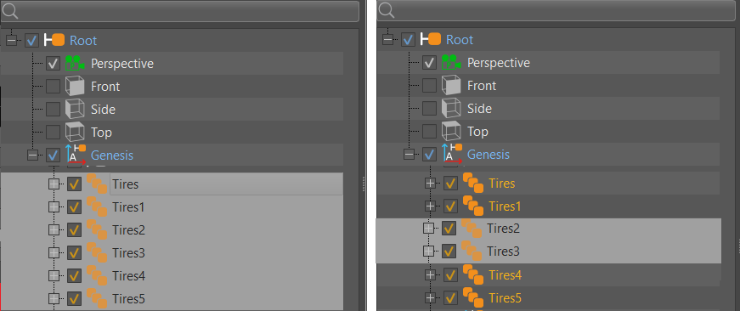Image resolution: width=740 pixels, height=311 pixels.
Task: Click the left panel's vertical splitter handle
Action: (363, 184)
